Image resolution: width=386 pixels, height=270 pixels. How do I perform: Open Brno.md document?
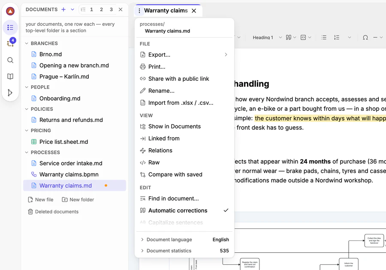coord(75,54)
